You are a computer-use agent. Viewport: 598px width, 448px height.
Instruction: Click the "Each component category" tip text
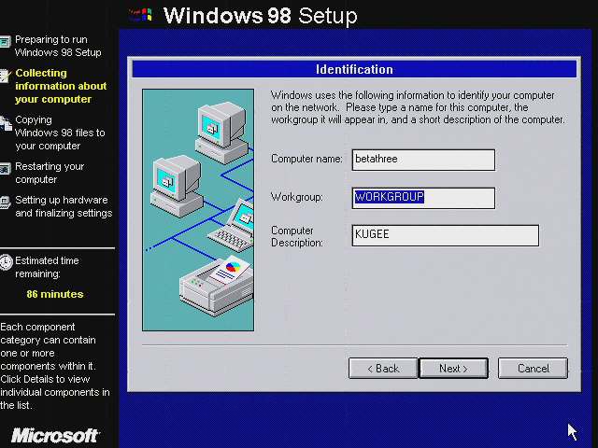point(55,366)
